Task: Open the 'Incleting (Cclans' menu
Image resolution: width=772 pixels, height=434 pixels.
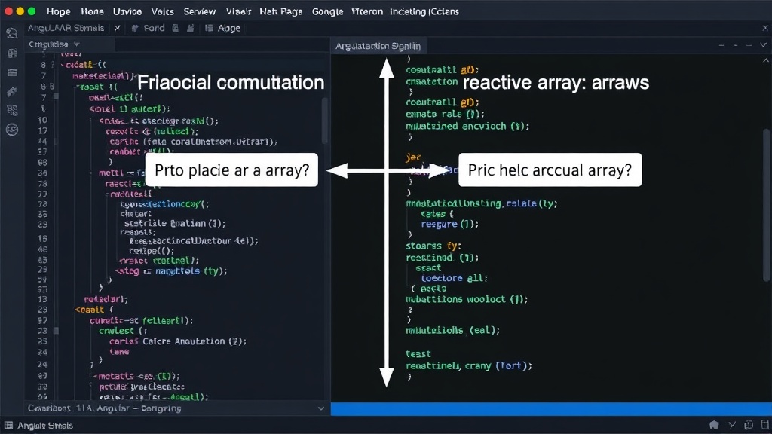Action: pos(424,11)
